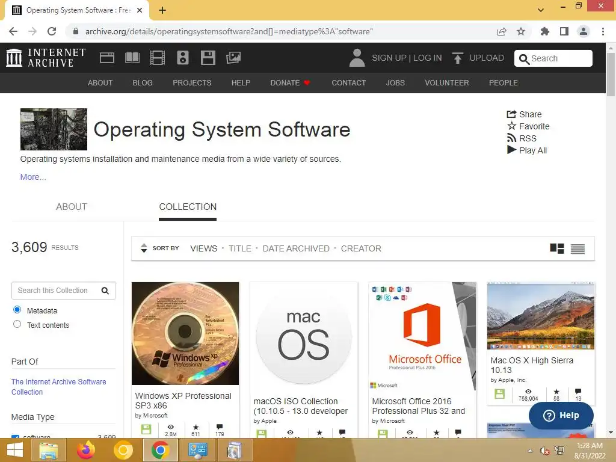Sort results by VIEWS
The height and width of the screenshot is (462, 616).
[203, 248]
